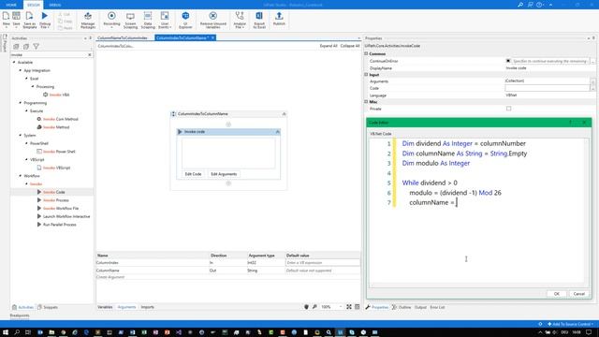This screenshot has height=337, width=599.
Task: Launch Data Scraping tool
Action: pos(148,20)
